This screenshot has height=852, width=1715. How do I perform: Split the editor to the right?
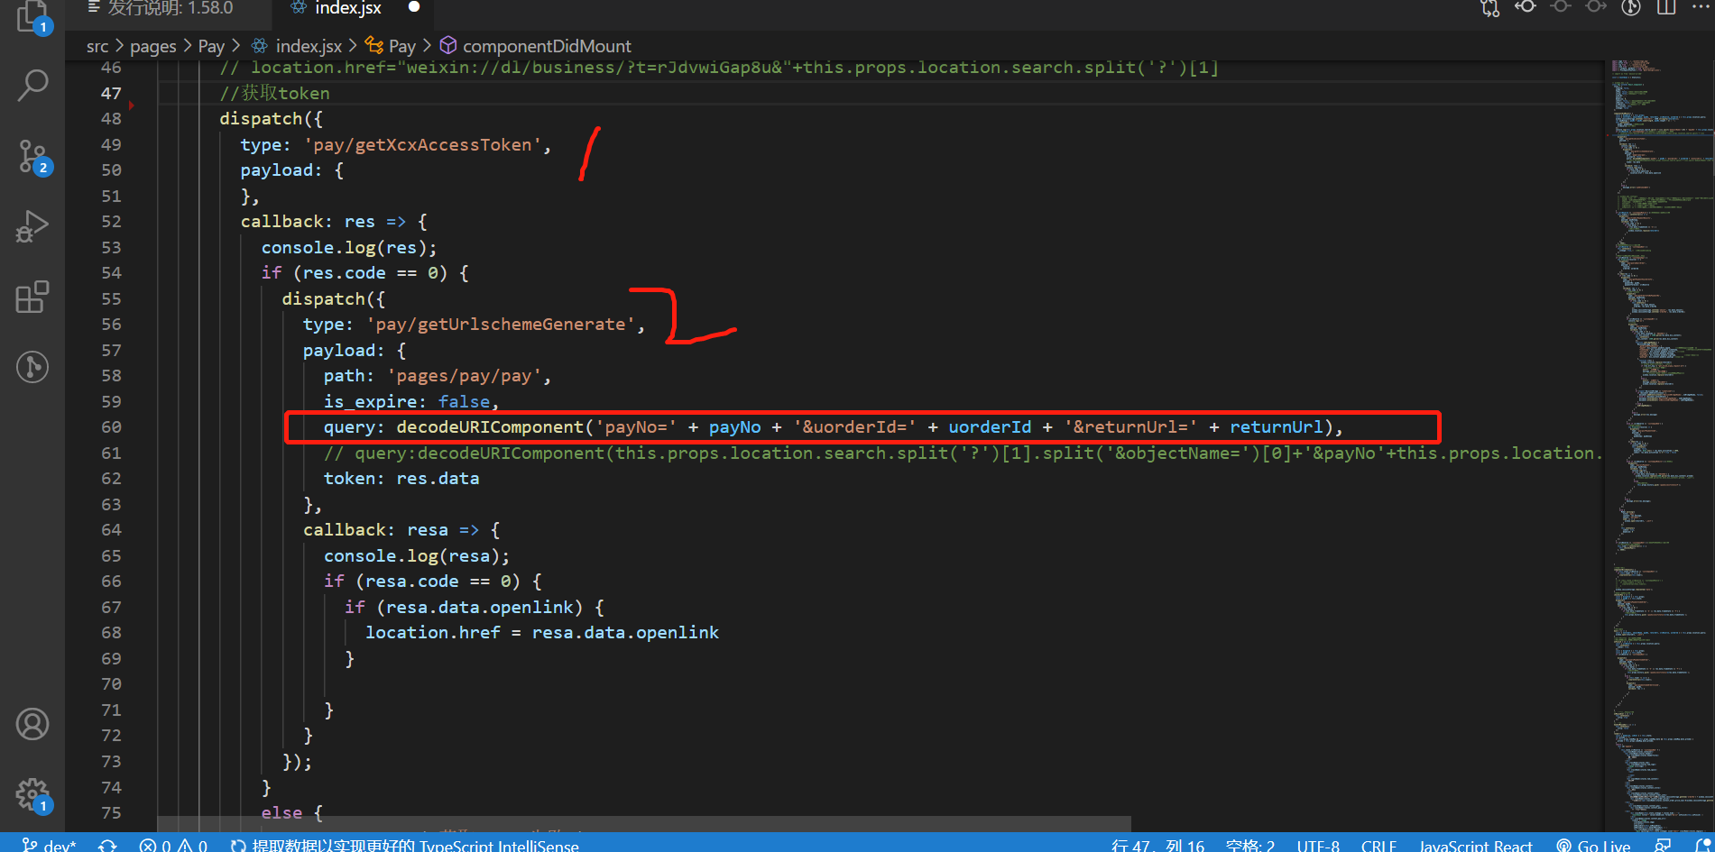1666,7
